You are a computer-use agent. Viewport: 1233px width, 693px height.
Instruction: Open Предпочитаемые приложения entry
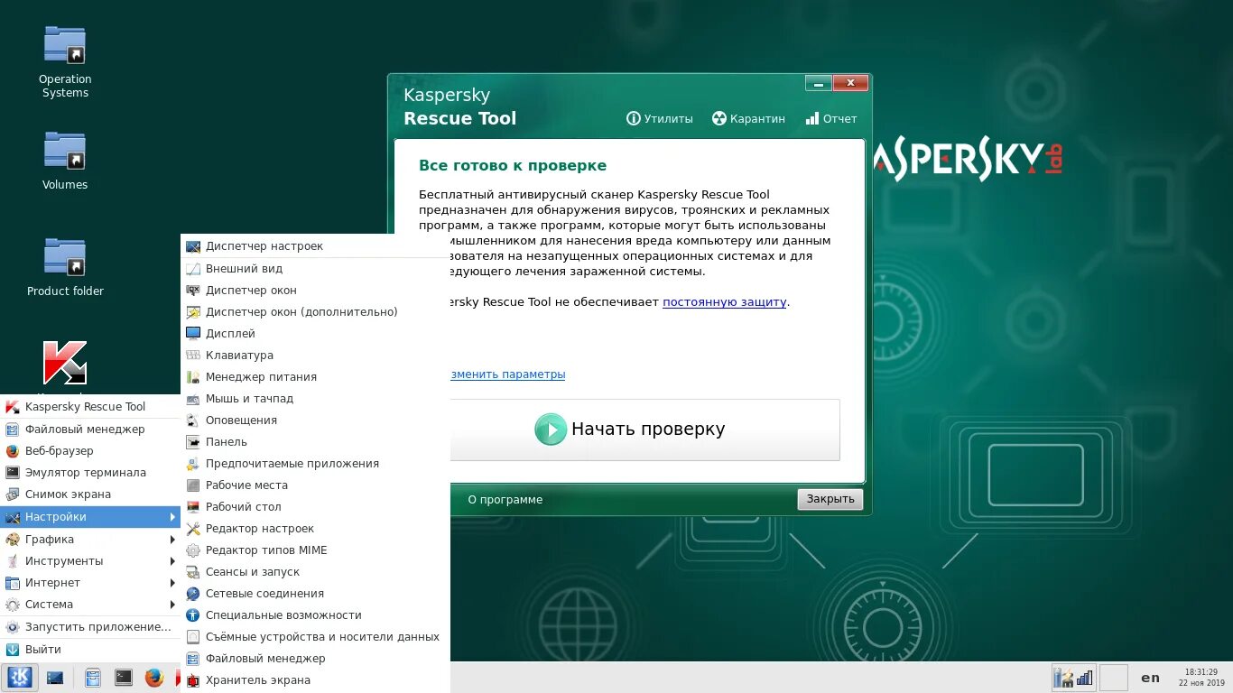pos(315,464)
